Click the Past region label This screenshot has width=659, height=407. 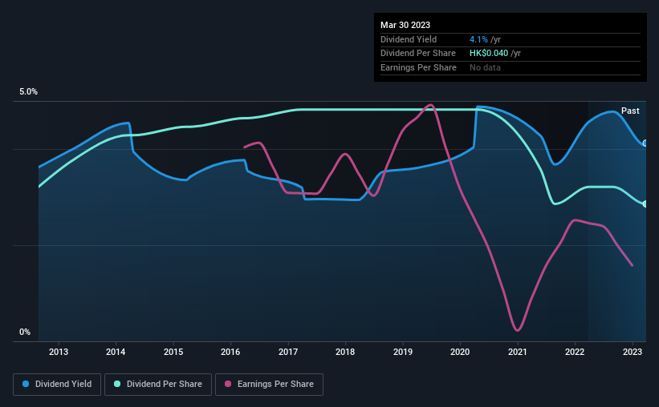[630, 111]
